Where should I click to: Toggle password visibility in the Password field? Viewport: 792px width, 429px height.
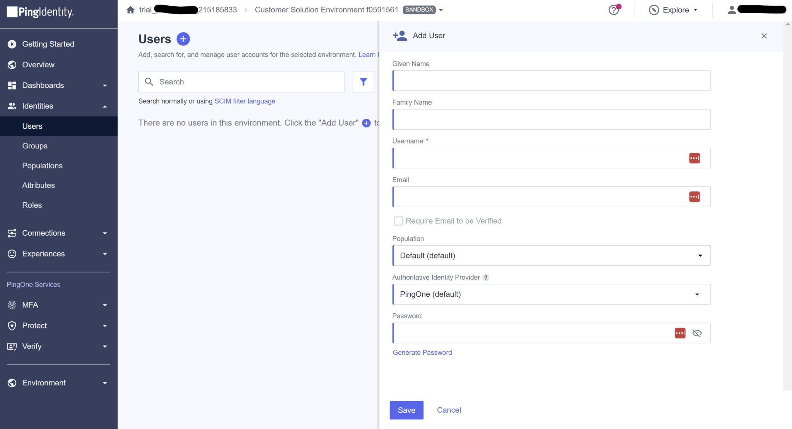point(697,333)
